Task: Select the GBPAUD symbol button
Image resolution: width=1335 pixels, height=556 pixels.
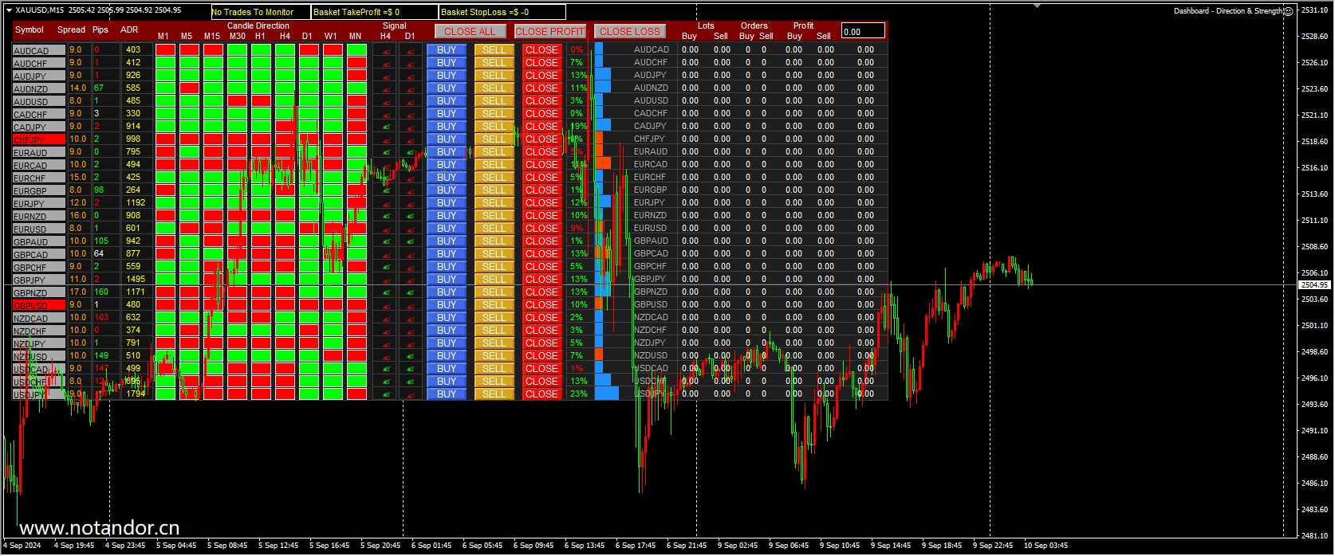Action: point(39,241)
